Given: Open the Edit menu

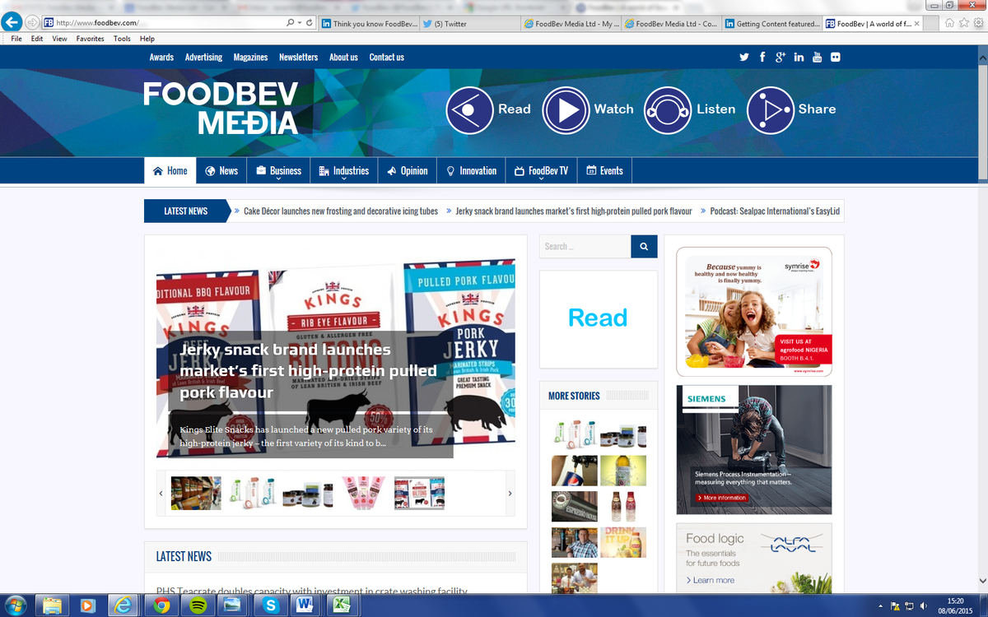Looking at the screenshot, I should click(37, 39).
